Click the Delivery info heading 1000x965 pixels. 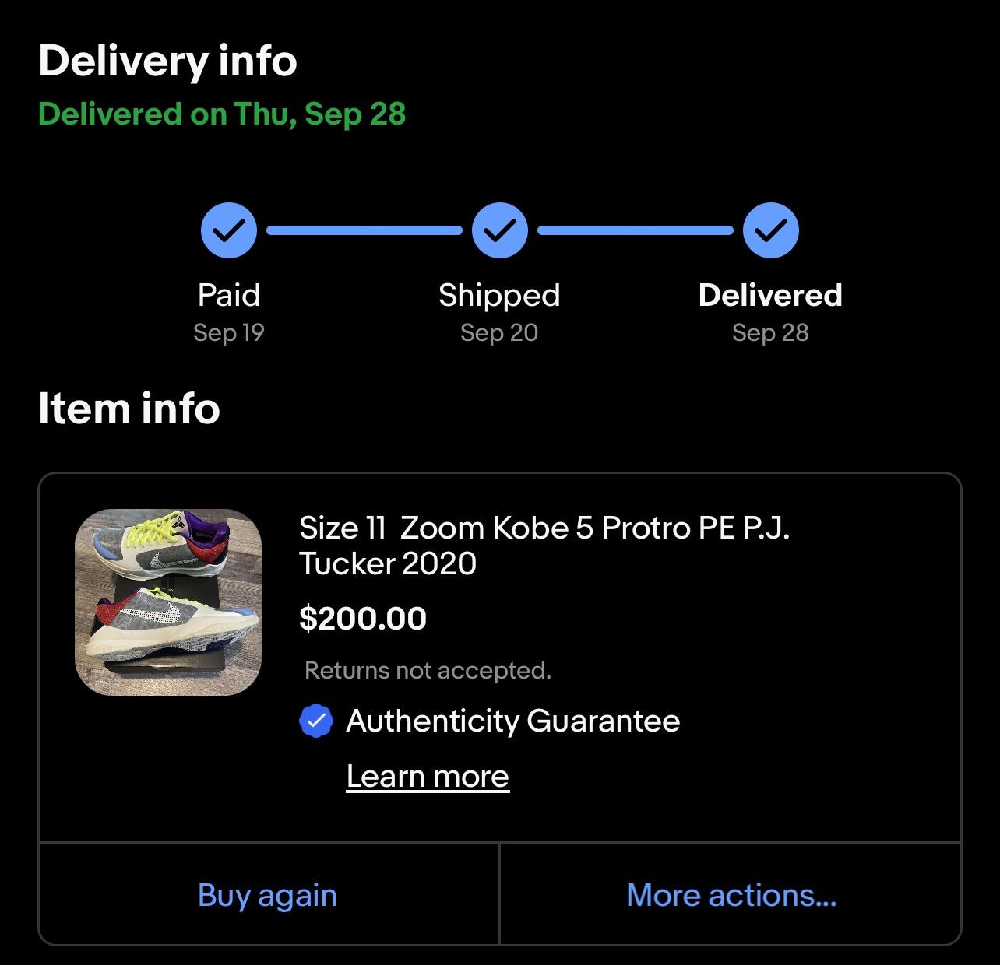tap(168, 61)
